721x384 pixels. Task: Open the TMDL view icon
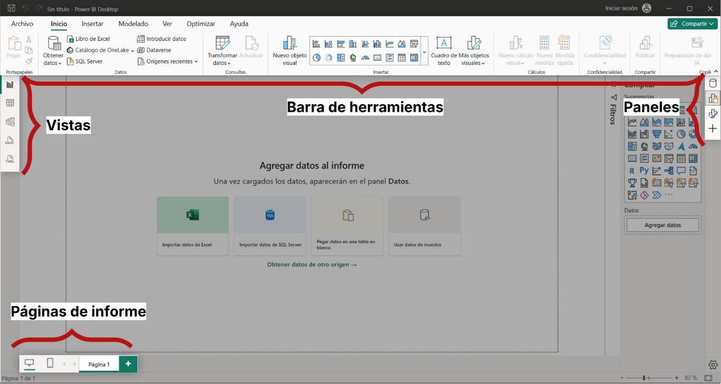(10, 159)
